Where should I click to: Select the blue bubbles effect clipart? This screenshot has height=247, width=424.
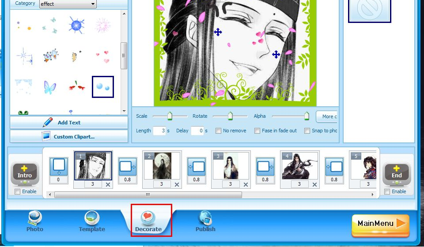103,86
